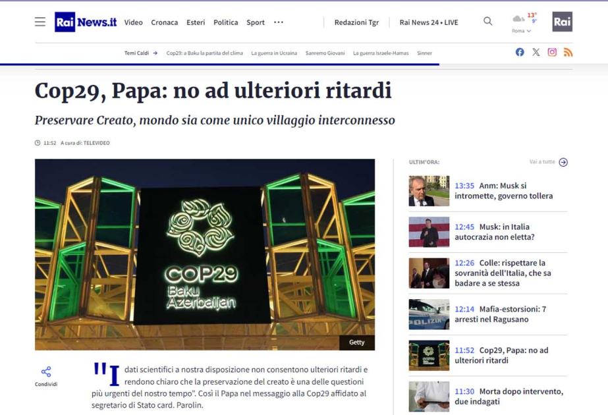Click the 13° high temperature reading

point(532,15)
